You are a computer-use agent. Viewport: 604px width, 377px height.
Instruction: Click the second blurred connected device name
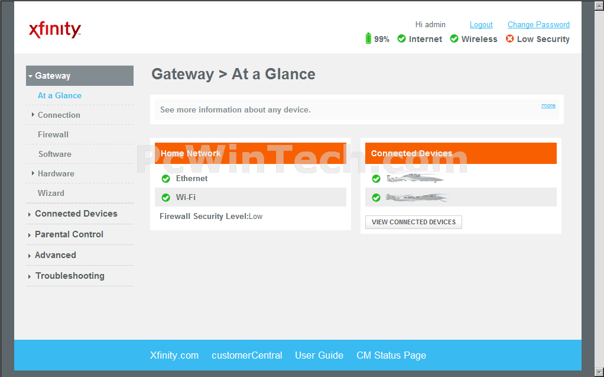pos(418,198)
